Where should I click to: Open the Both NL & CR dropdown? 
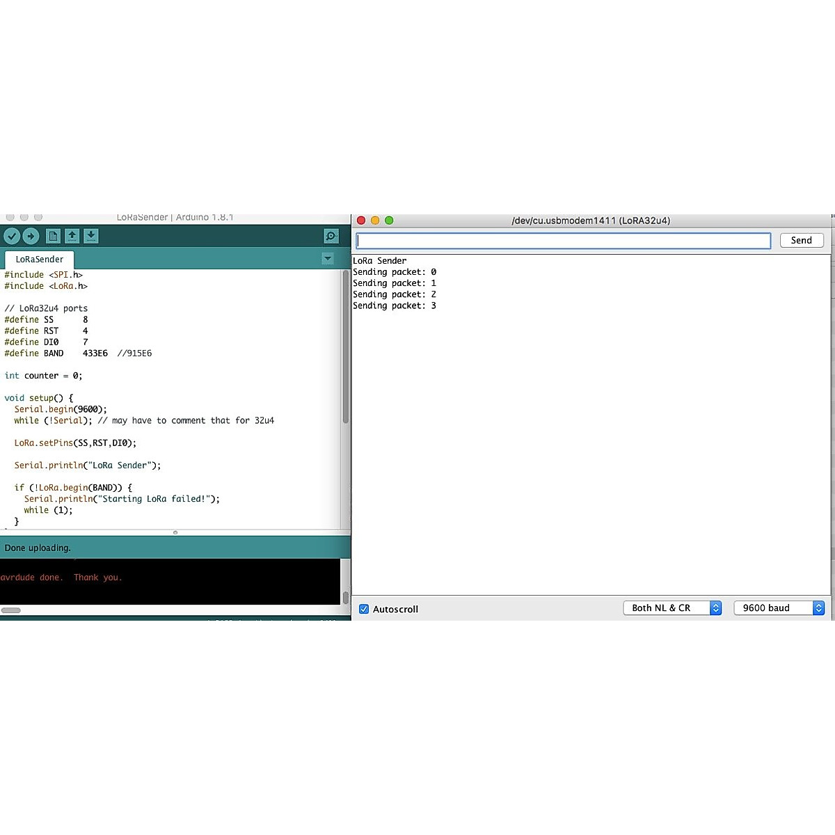pos(671,608)
